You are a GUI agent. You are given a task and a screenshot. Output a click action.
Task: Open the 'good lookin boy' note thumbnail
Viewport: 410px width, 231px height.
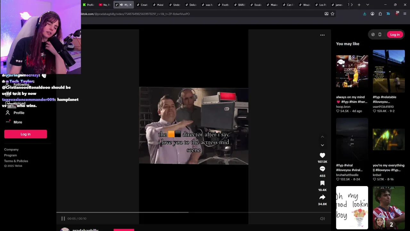click(x=352, y=208)
